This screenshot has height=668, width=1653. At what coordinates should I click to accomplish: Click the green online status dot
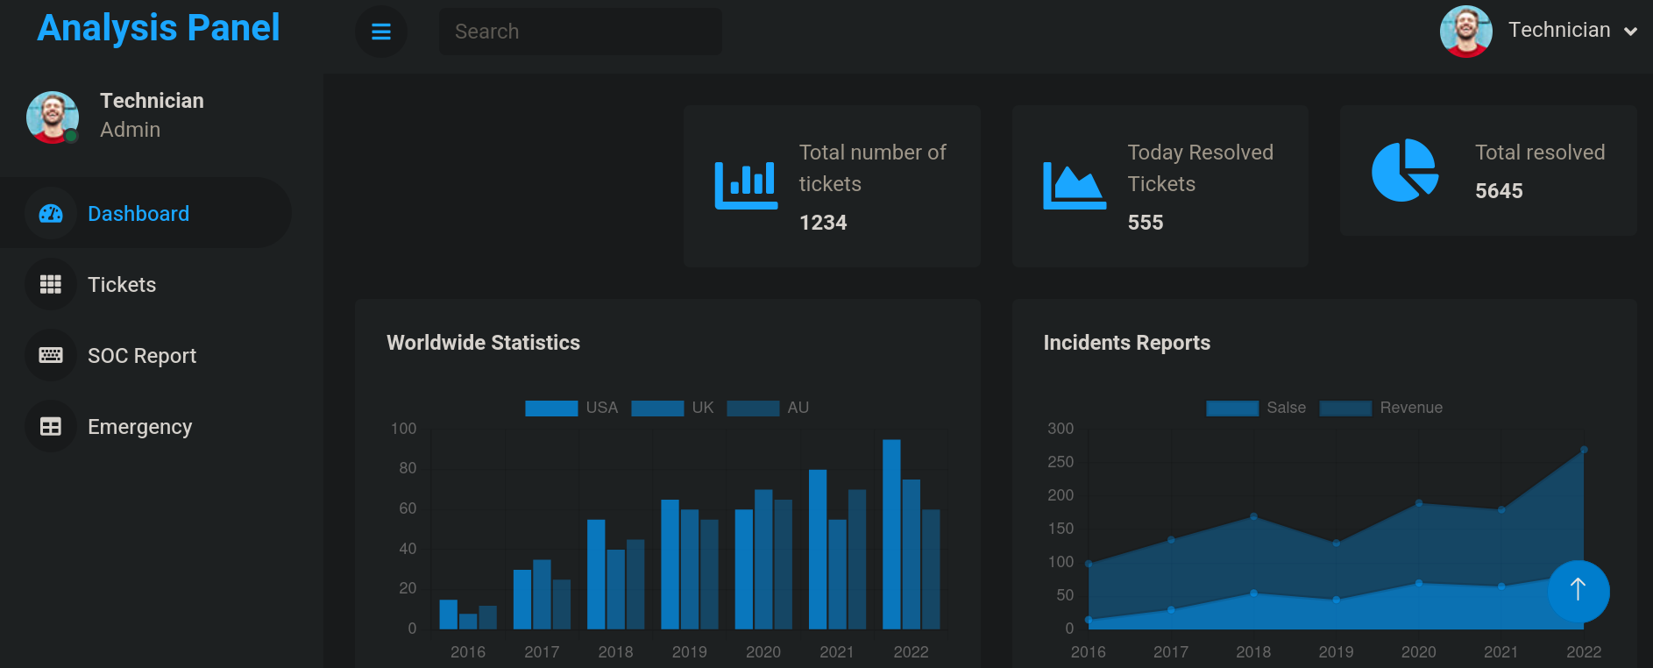pos(71,136)
